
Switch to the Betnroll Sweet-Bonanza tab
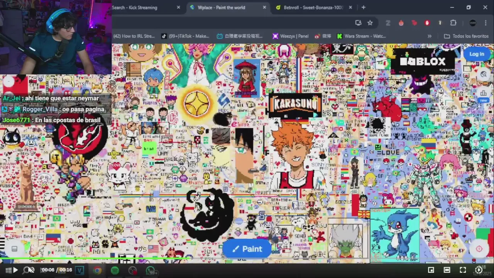click(x=313, y=7)
